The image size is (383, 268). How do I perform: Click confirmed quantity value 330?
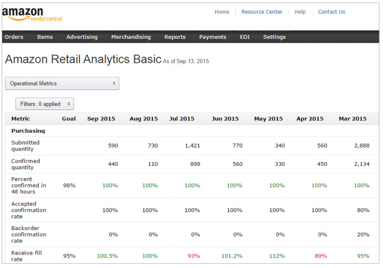(280, 164)
